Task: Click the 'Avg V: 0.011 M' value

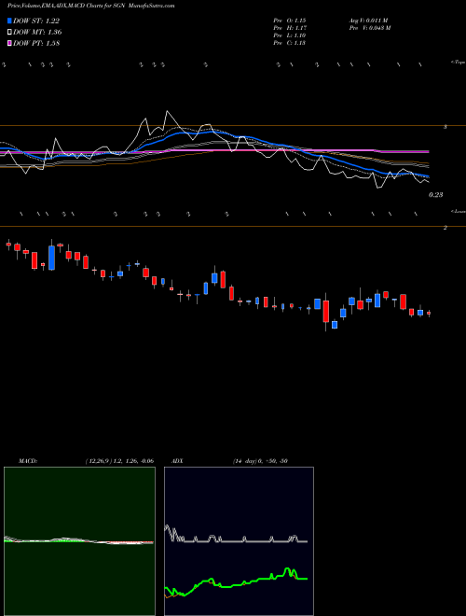Action: coord(368,21)
